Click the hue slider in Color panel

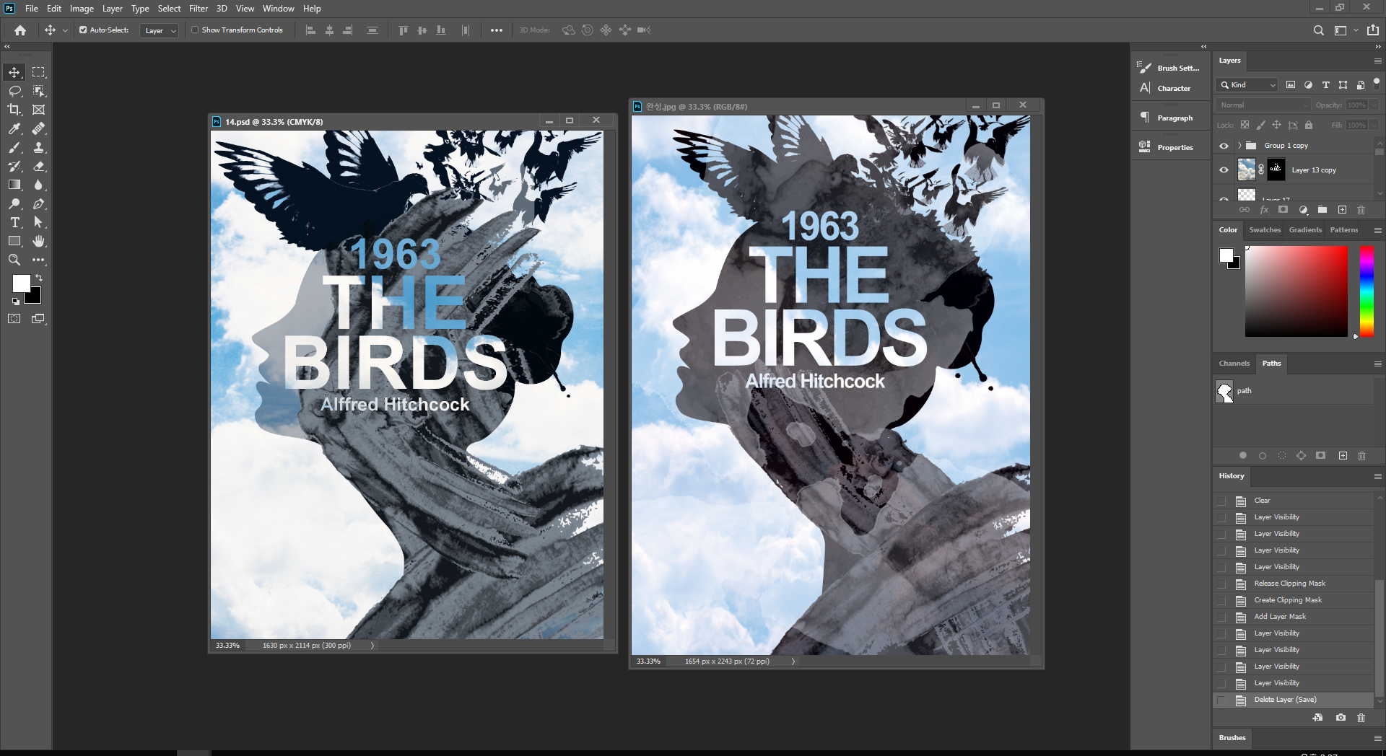[x=1367, y=291]
